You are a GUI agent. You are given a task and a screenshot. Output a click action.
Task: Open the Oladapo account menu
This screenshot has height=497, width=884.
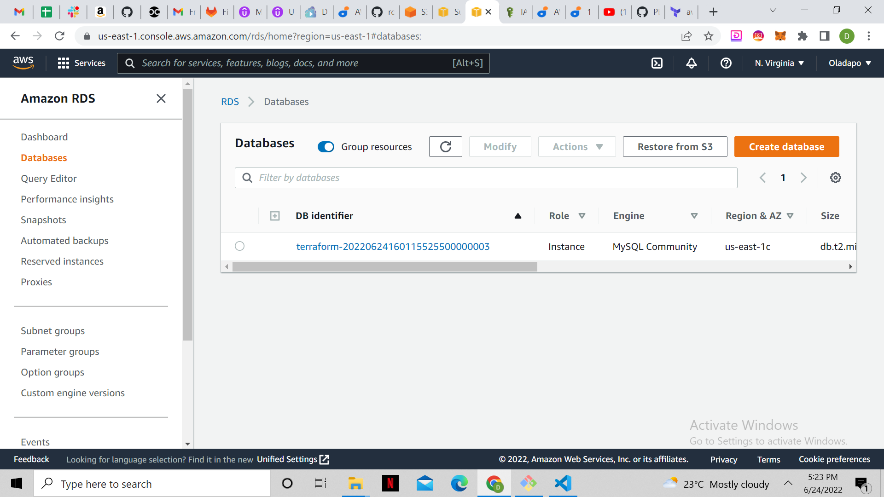(849, 63)
